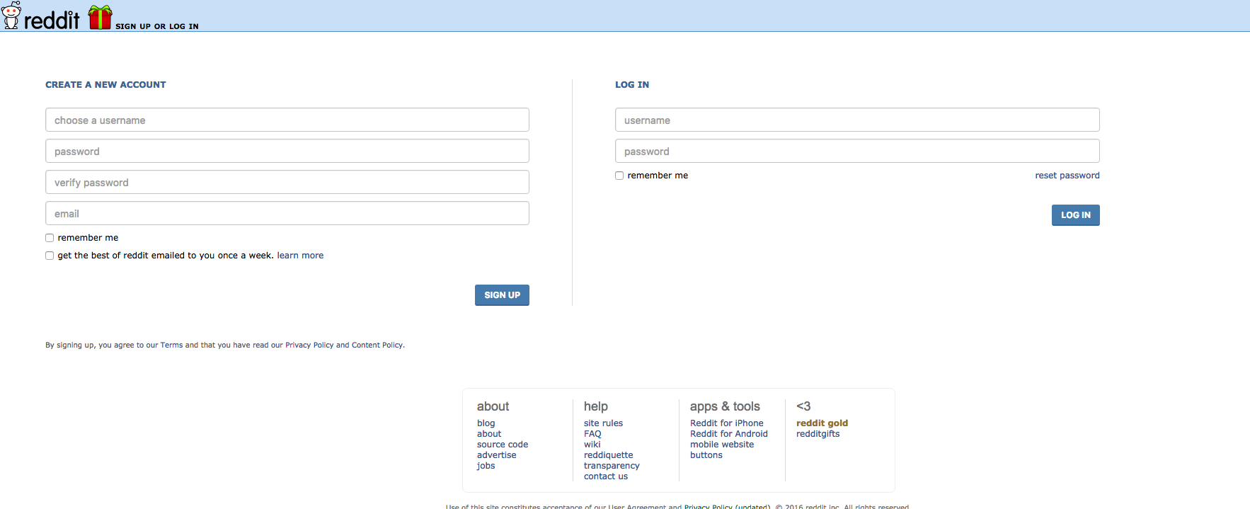This screenshot has width=1250, height=509.
Task: Open the Reddit for iPhone link
Action: 727,423
